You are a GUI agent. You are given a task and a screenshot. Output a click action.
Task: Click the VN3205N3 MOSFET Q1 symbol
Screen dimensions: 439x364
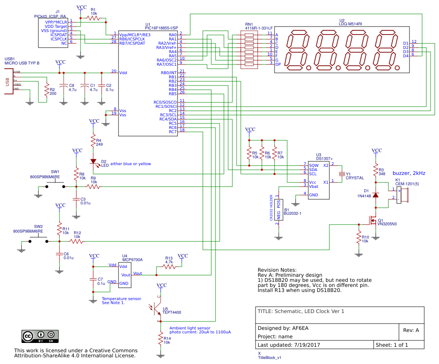pyautogui.click(x=372, y=221)
